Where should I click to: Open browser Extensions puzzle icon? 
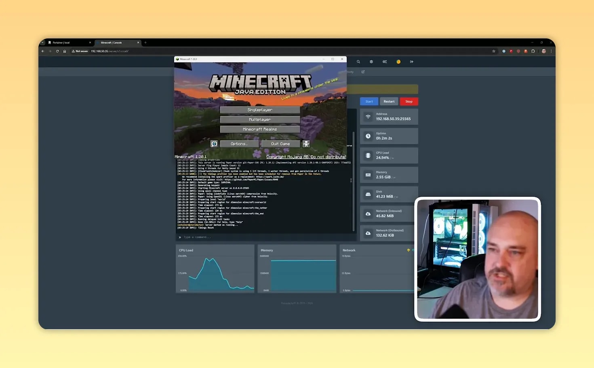point(533,51)
